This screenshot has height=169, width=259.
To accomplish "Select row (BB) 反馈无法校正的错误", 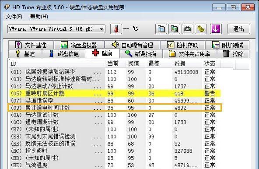I will click(x=115, y=144).
